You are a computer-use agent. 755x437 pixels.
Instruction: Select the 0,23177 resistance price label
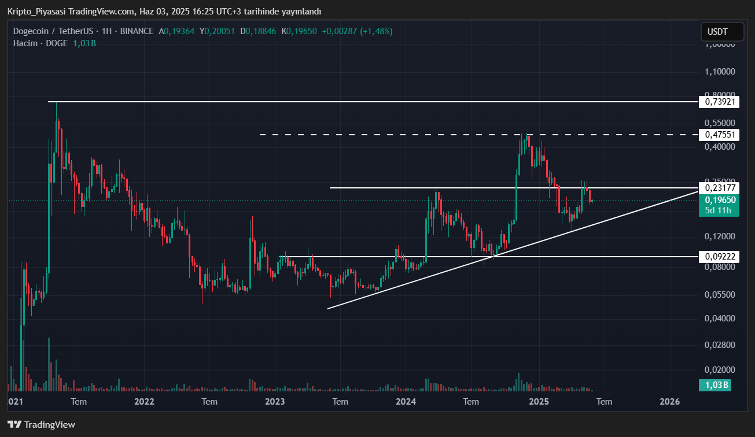pyautogui.click(x=720, y=188)
